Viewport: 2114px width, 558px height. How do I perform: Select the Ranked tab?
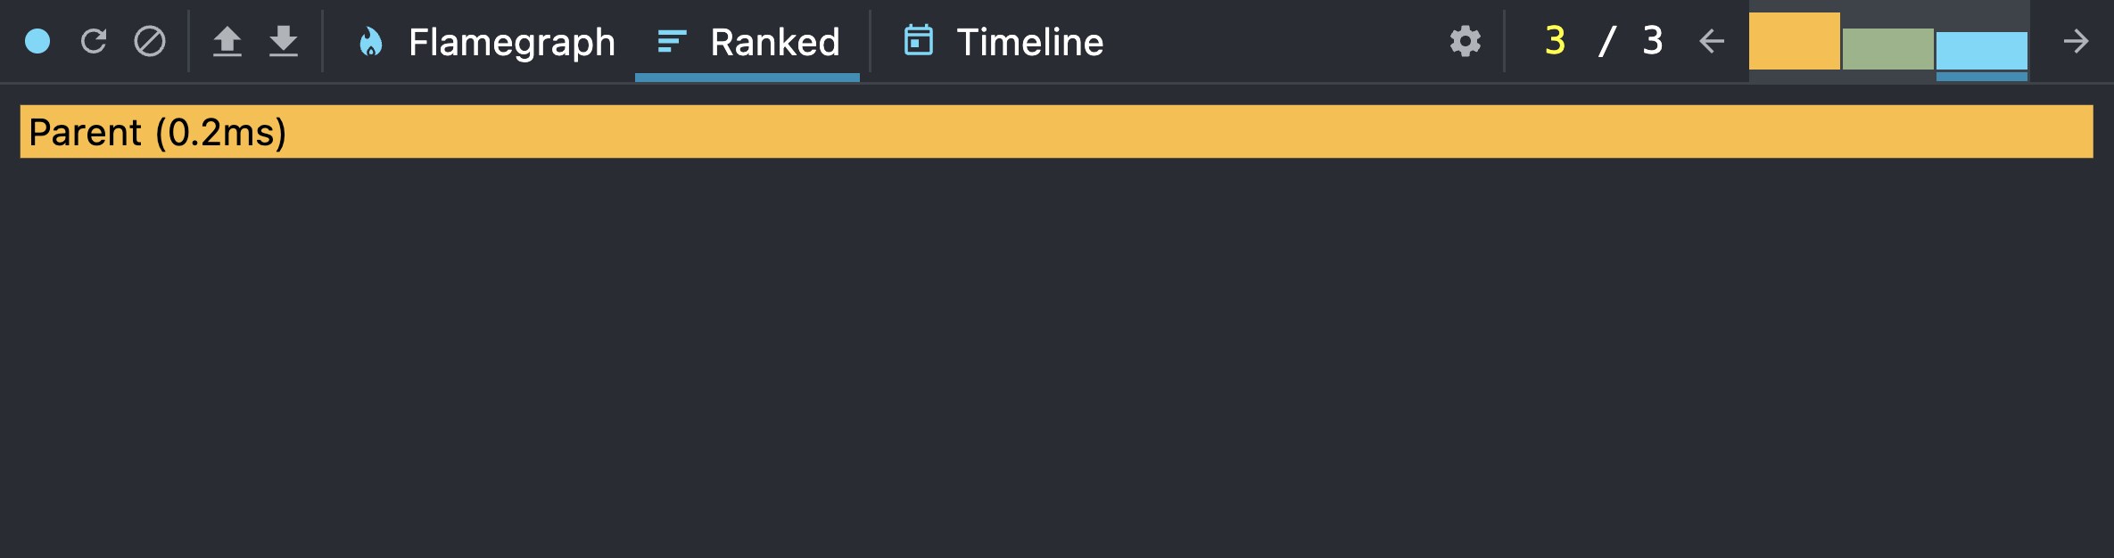pos(774,42)
